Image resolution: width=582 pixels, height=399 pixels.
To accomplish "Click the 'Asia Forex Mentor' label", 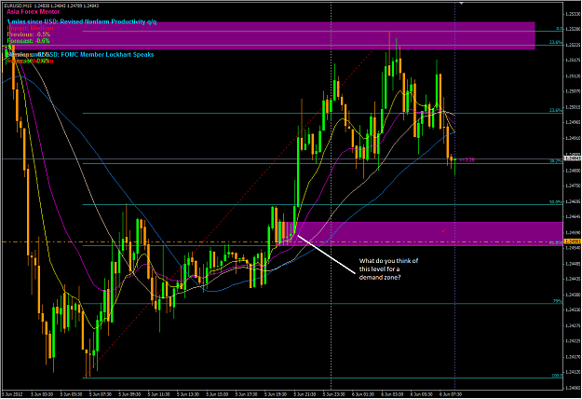I will [33, 12].
